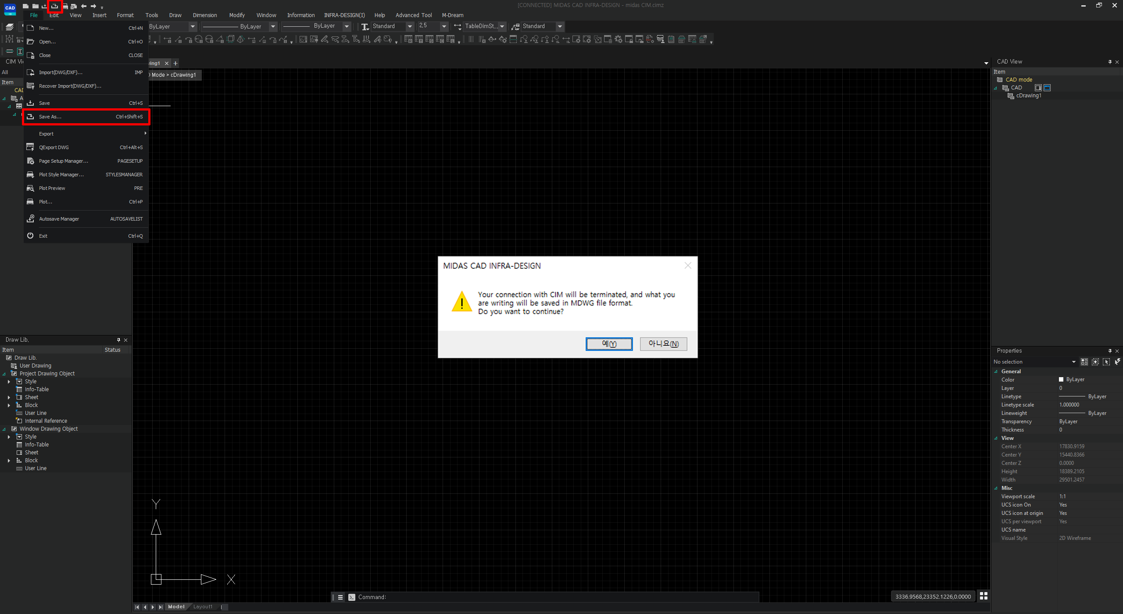Select cDrawing1 in CAD View tree
Viewport: 1123px width, 614px height.
1028,96
